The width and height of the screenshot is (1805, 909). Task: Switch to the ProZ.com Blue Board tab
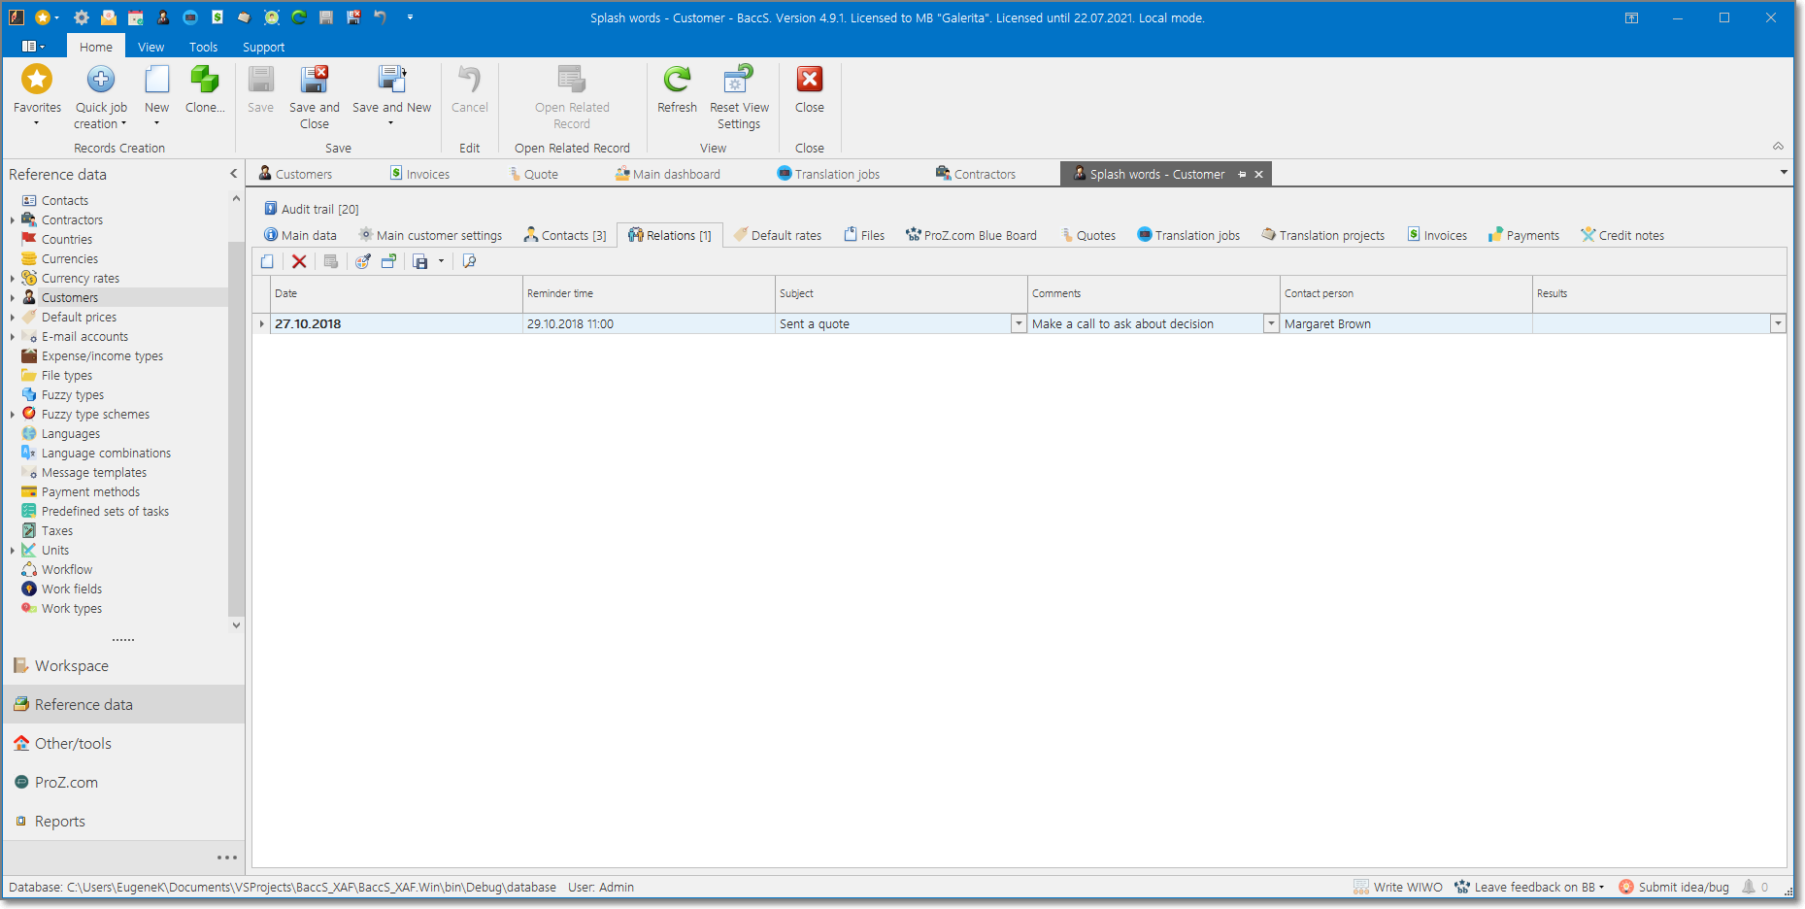971,235
